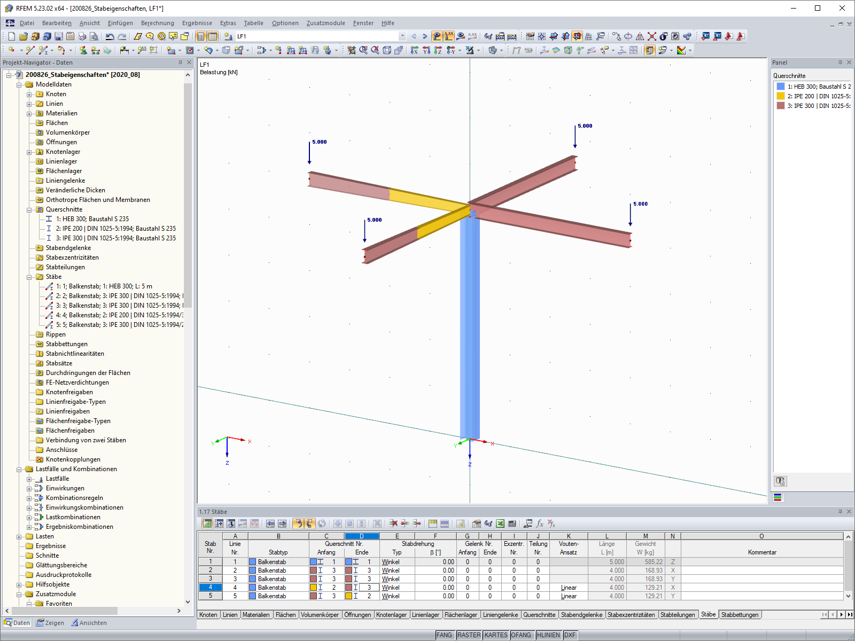The height and width of the screenshot is (641, 855).
Task: Expand the Lastfälle tree node
Action: point(29,479)
